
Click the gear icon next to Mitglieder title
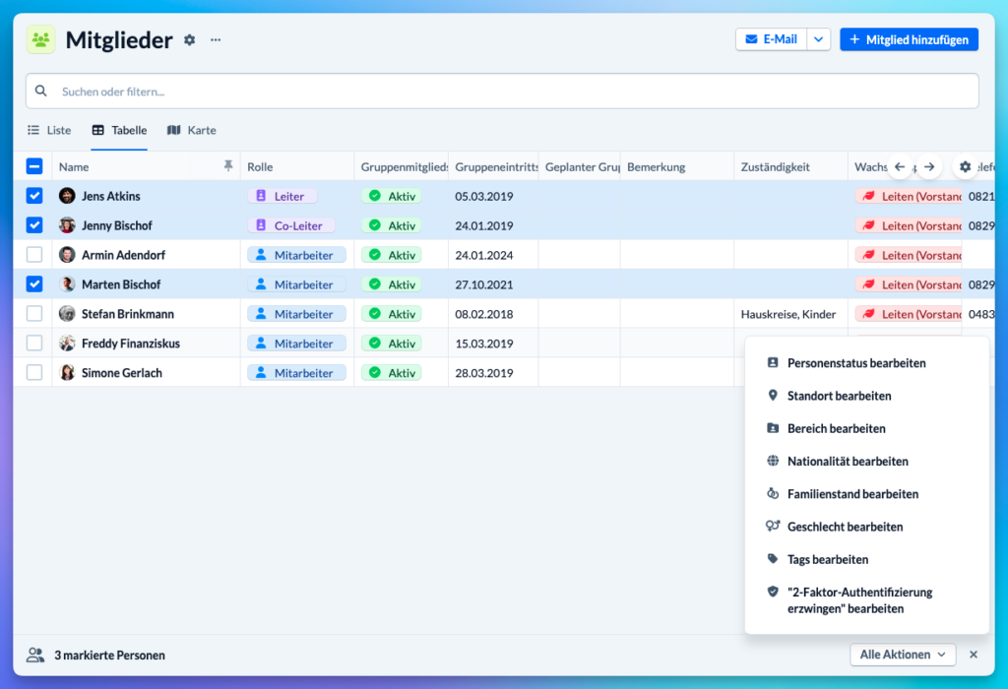click(x=190, y=40)
